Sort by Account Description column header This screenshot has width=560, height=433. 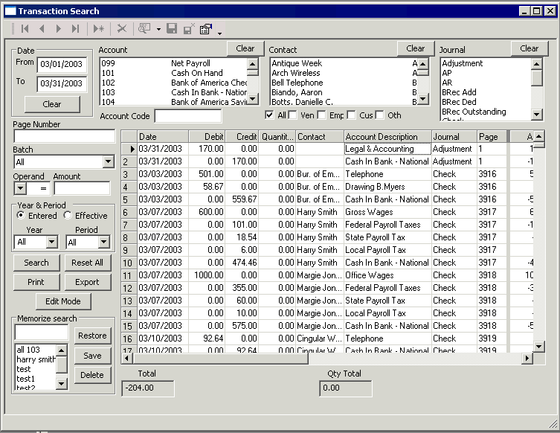[387, 137]
